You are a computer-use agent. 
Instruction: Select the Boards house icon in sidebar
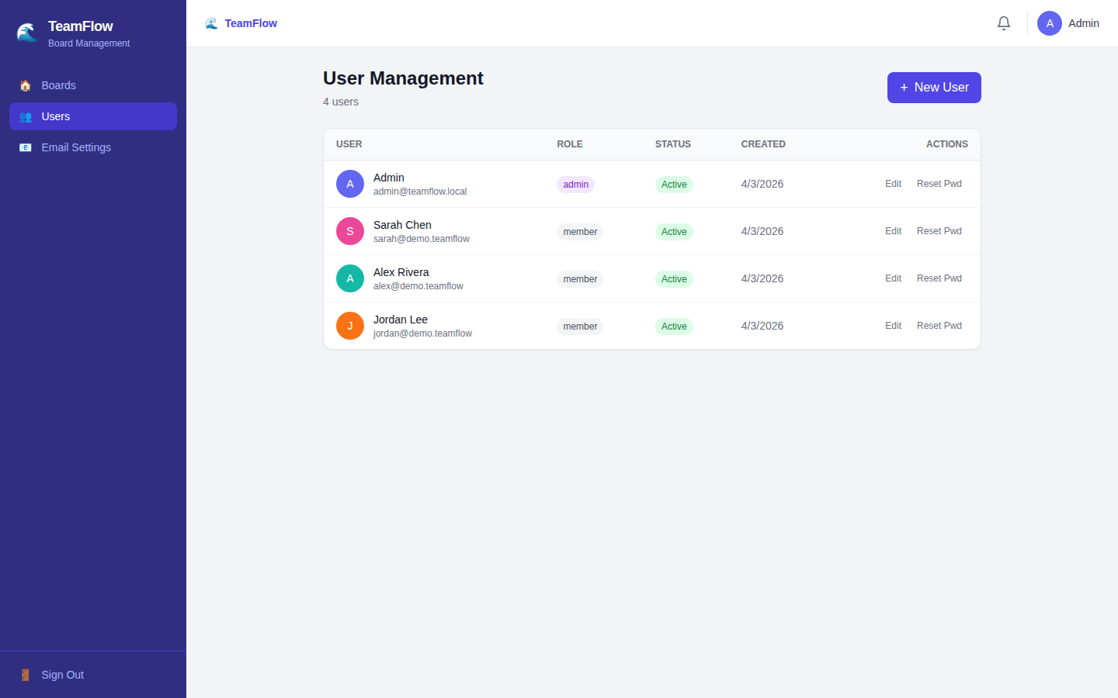25,85
